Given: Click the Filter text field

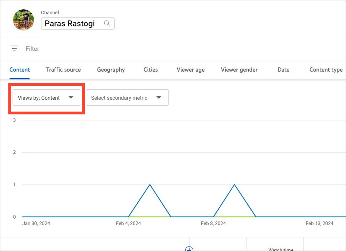Looking at the screenshot, I should pos(32,49).
